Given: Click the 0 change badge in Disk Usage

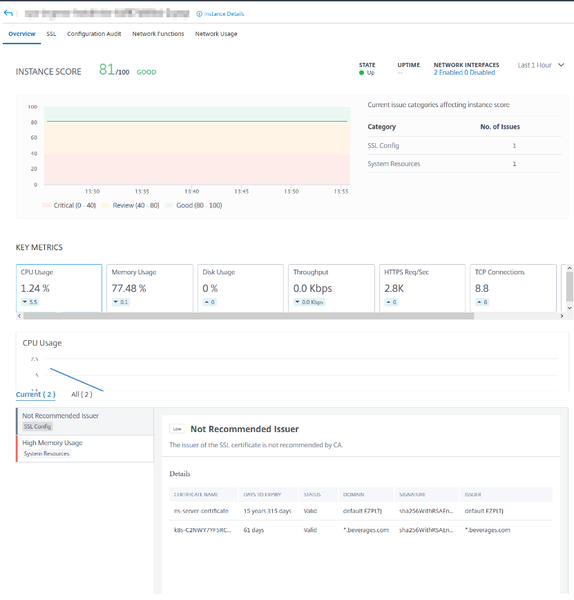Looking at the screenshot, I should [209, 302].
